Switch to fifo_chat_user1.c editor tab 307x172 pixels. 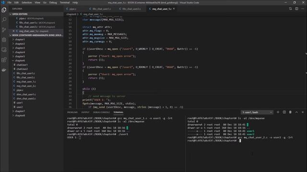click(102, 9)
